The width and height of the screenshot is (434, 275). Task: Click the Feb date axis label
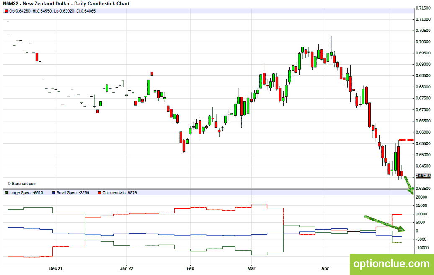click(191, 268)
